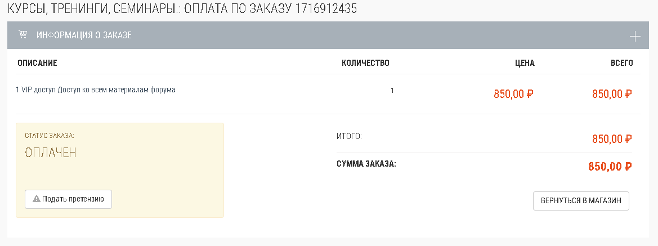Click page title with order number 1716912435
This screenshot has width=658, height=246.
tap(182, 9)
